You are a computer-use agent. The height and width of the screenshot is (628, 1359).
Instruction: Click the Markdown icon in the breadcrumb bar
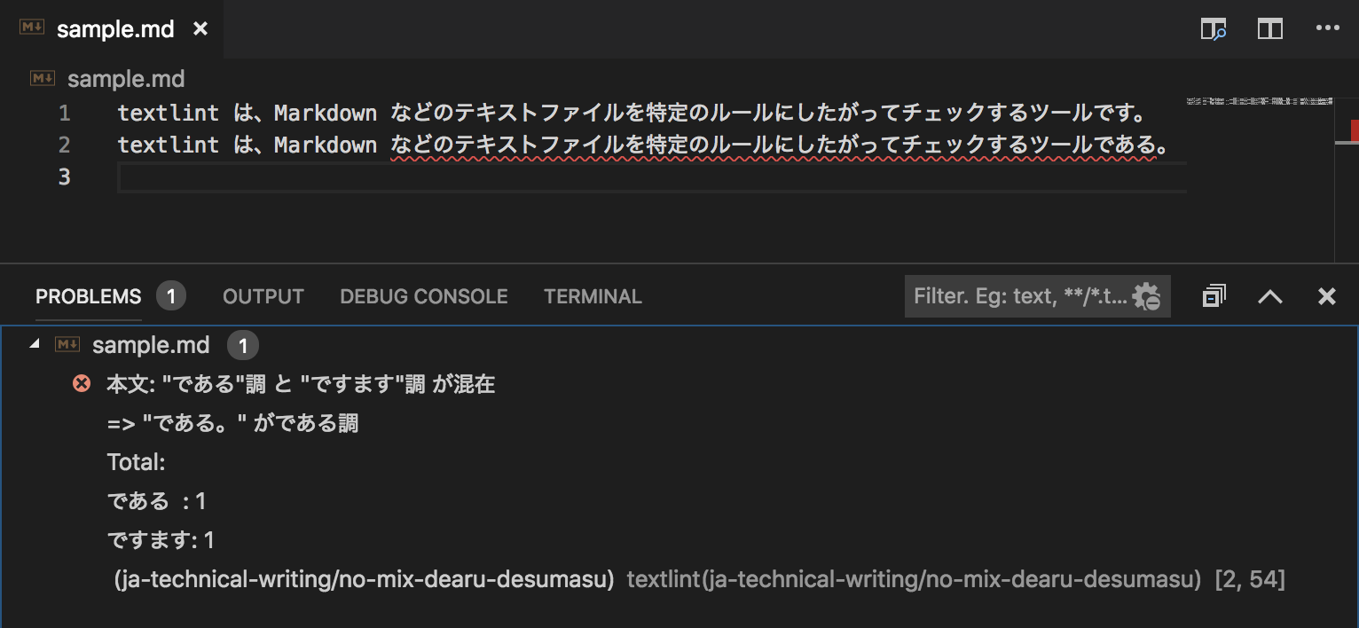click(42, 78)
